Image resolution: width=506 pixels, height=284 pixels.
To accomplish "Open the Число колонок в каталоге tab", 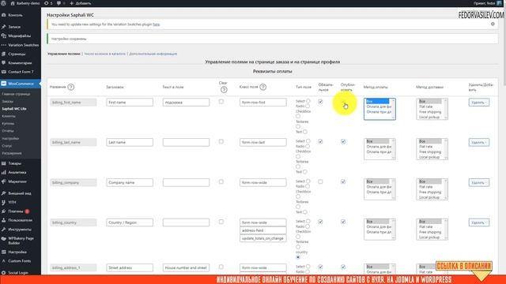I will tap(104, 54).
